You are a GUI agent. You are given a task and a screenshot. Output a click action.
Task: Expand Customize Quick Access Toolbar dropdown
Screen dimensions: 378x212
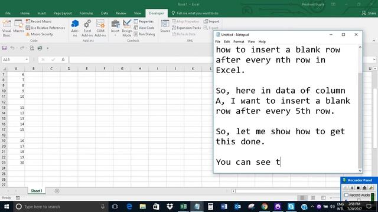pyautogui.click(x=47, y=48)
